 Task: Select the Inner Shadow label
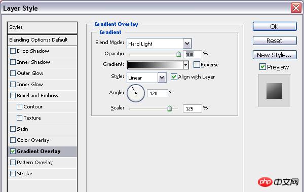coord(33,62)
